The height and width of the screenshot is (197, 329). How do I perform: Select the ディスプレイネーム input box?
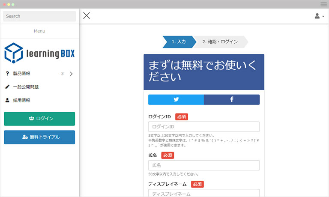coord(204,193)
